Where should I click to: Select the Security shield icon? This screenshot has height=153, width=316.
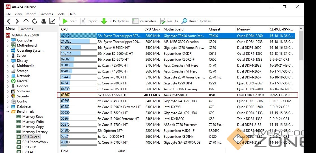13,96
